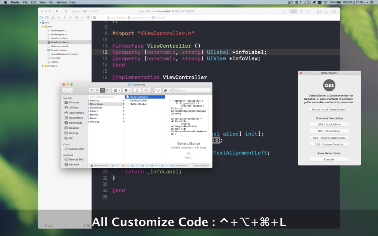Open the Report navigator in Xcode
Image resolution: width=378 pixels, height=236 pixels.
tap(88, 17)
